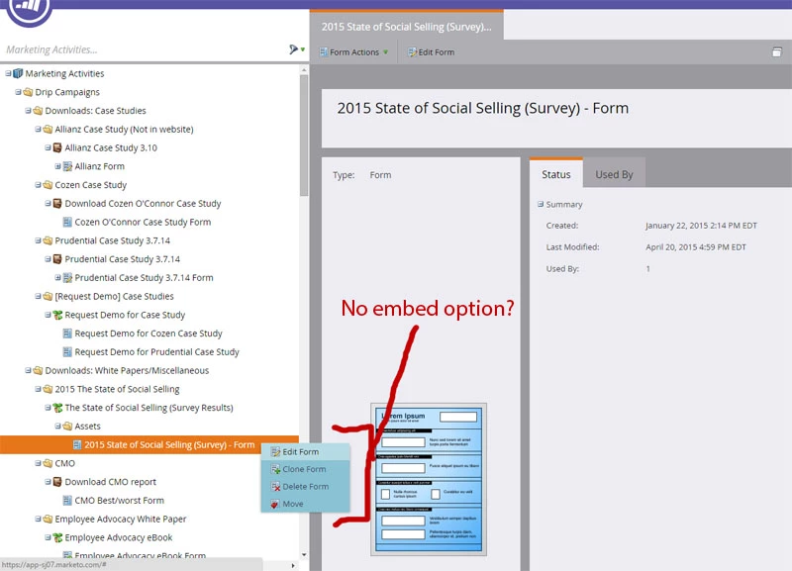
Task: Click the Prudential Case Study 3.7.14 Form icon
Action: pos(67,277)
